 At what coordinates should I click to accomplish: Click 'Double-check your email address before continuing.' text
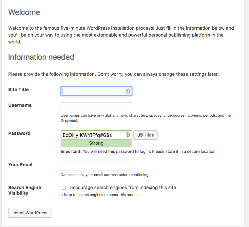[x=105, y=175]
